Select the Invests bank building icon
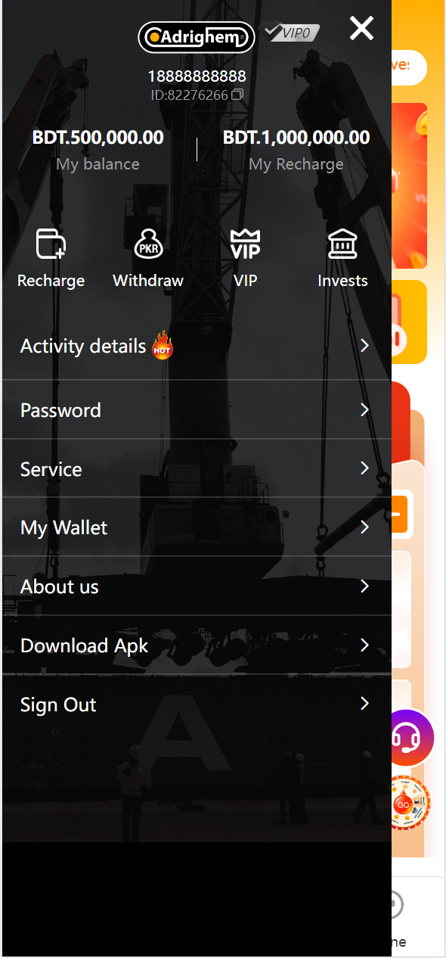 pos(342,244)
